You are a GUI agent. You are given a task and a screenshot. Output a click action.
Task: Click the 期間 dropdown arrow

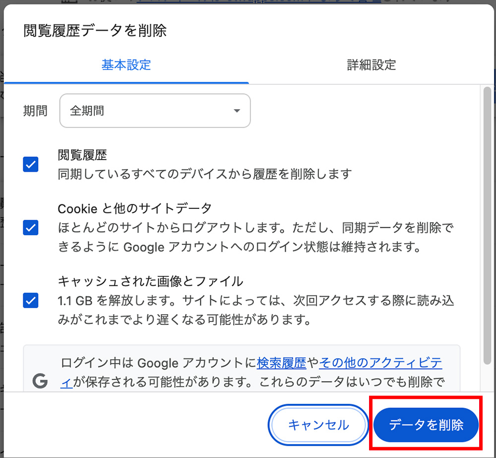(x=237, y=111)
